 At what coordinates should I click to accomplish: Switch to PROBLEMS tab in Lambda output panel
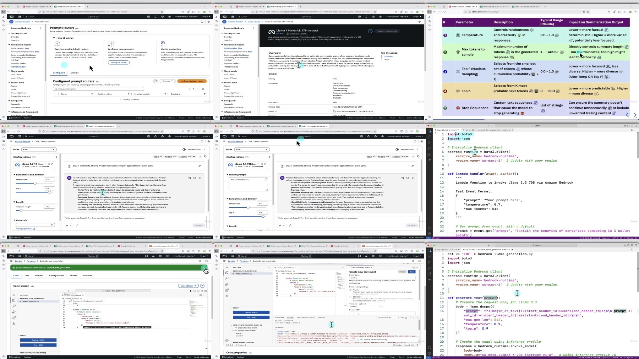[280, 317]
